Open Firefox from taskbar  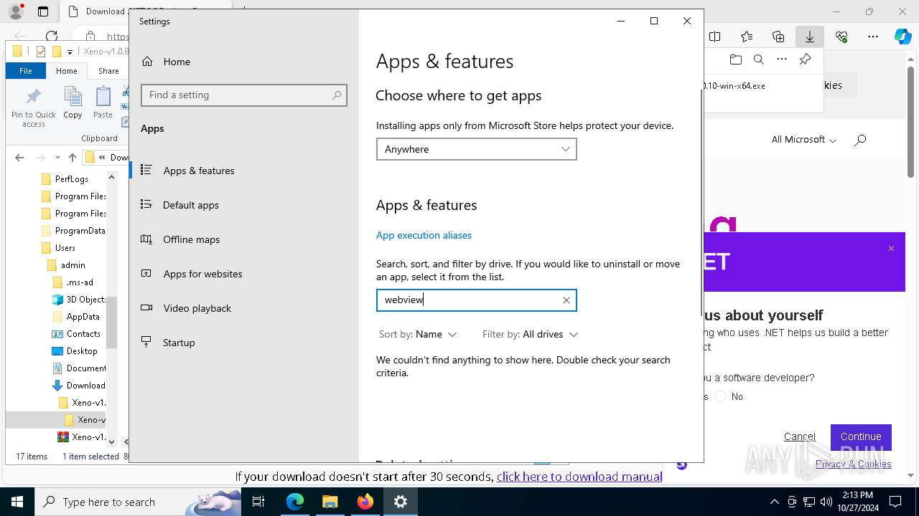click(365, 502)
